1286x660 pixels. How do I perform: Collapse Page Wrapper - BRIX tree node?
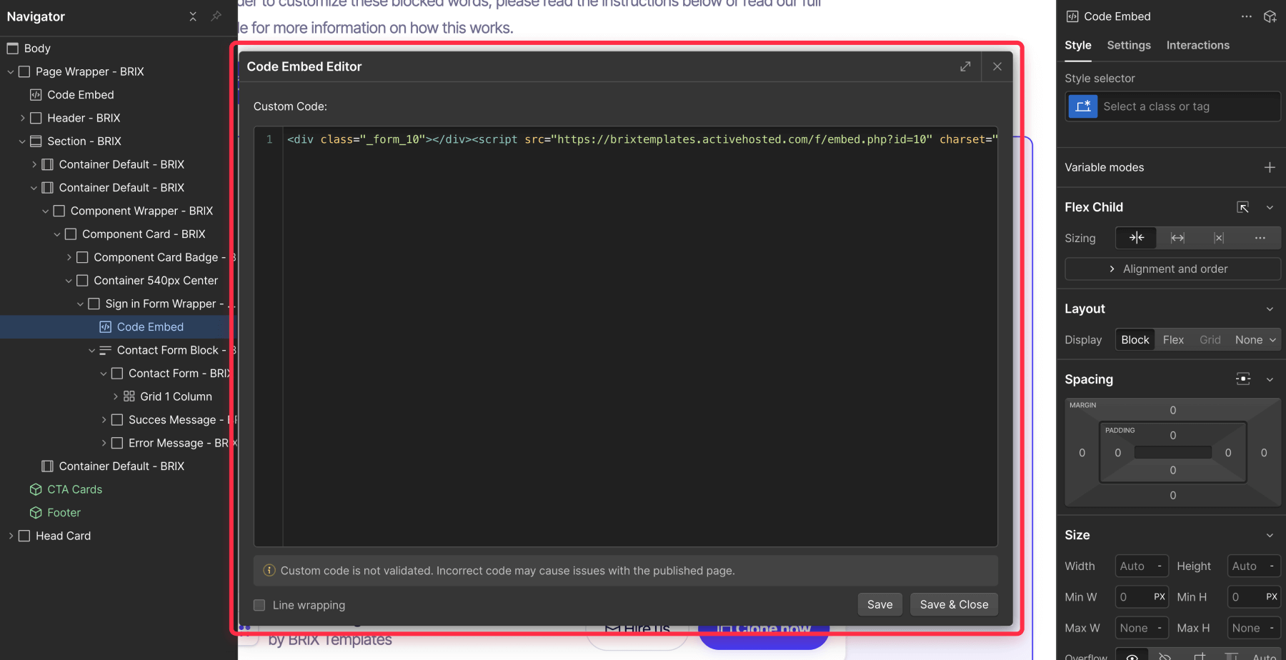tap(11, 72)
